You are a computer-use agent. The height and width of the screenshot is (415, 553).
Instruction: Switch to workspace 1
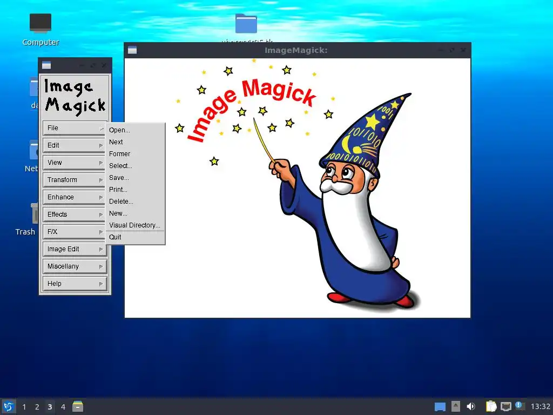[24, 407]
